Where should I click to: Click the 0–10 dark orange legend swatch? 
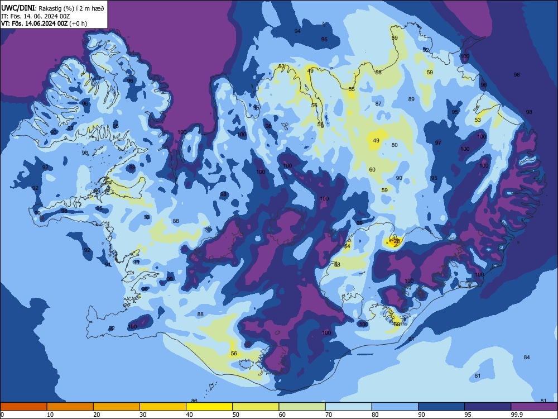point(23,407)
